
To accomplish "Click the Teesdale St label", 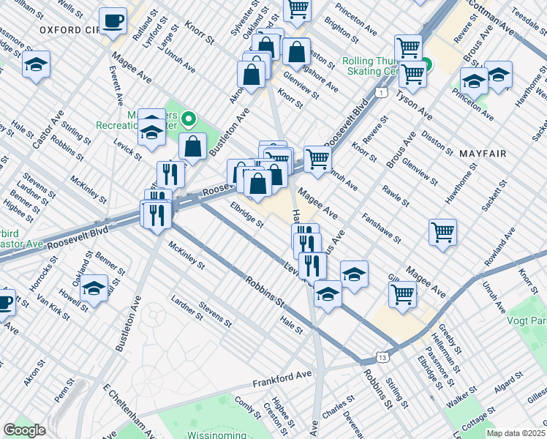I will pos(529,21).
